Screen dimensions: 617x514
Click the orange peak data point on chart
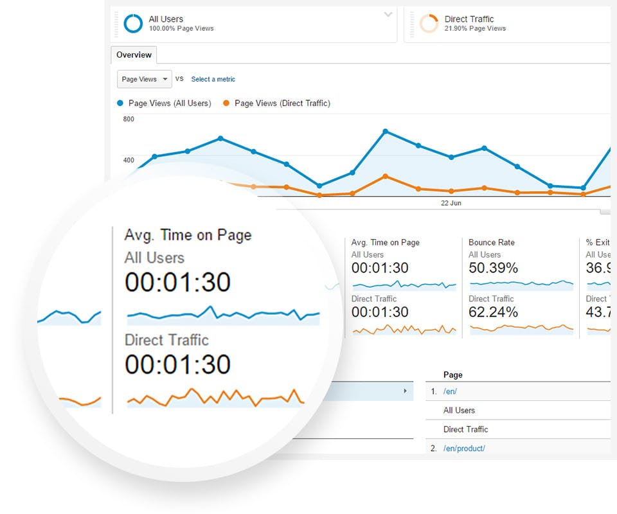click(x=385, y=177)
